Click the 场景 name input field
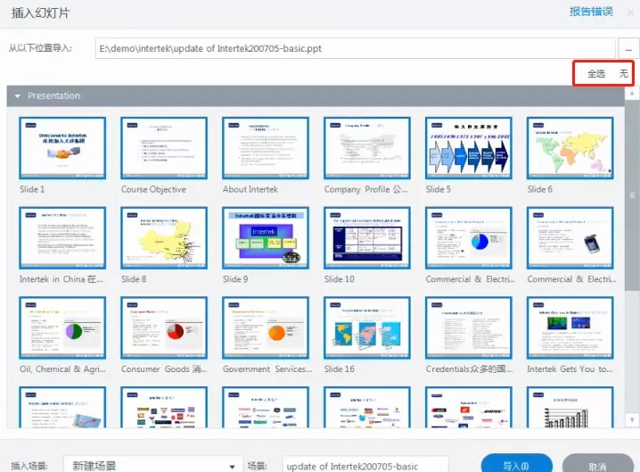Viewport: 640px width, 472px height. click(x=365, y=466)
